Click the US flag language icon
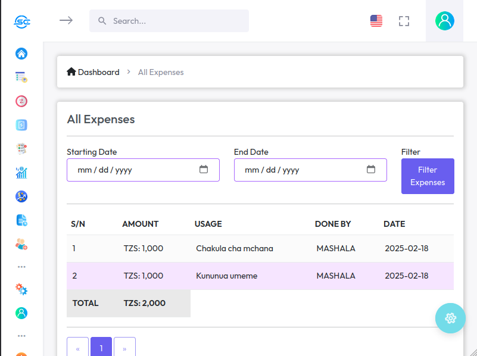This screenshot has width=477, height=356. (376, 21)
